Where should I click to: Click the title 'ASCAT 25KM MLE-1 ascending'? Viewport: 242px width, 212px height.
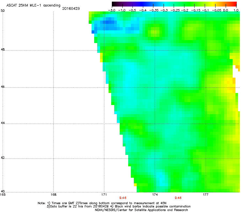[x=33, y=6]
